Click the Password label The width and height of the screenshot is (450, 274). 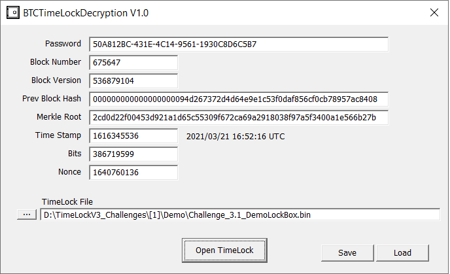tap(63, 44)
